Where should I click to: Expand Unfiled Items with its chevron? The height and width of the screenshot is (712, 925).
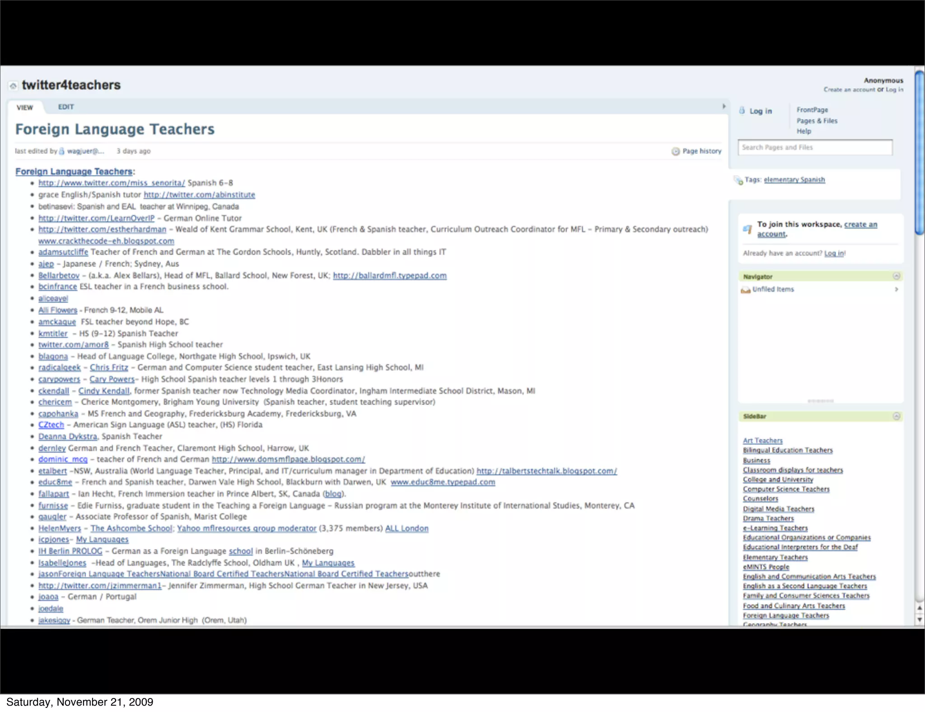click(x=897, y=290)
